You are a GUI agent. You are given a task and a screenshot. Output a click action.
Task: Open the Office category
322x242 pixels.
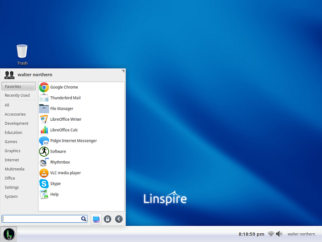tap(19, 178)
